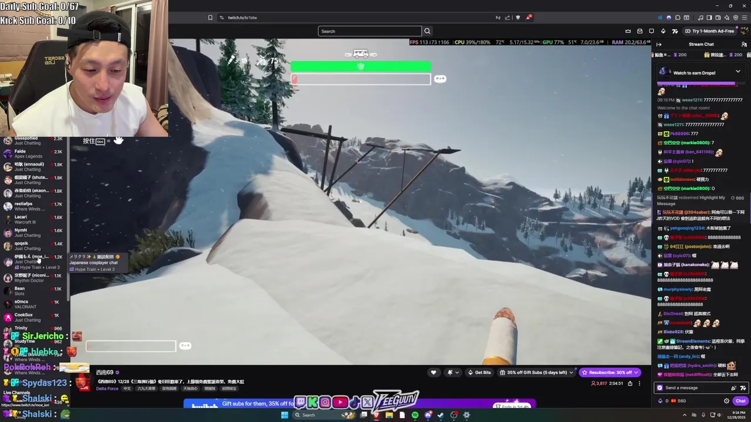Click the Windows taskbar Search box
The height and width of the screenshot is (422, 751).
[324, 415]
